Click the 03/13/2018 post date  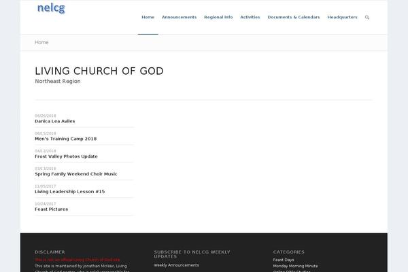(46, 169)
